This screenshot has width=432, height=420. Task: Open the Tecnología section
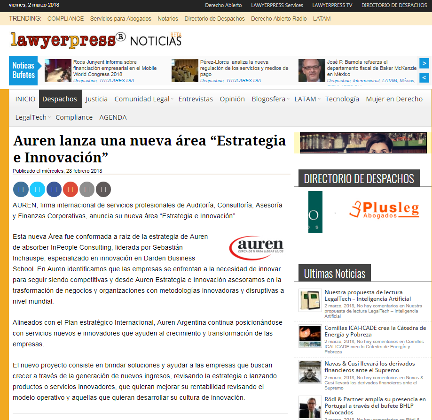pos(342,99)
